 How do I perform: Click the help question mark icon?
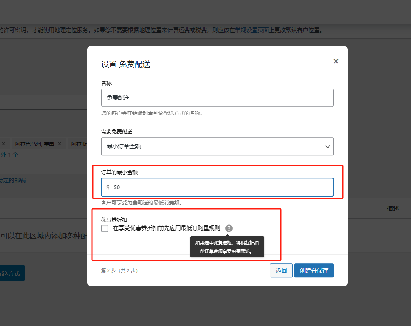click(229, 228)
